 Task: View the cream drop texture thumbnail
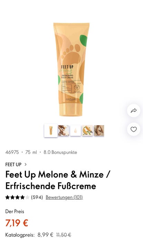click(x=75, y=131)
